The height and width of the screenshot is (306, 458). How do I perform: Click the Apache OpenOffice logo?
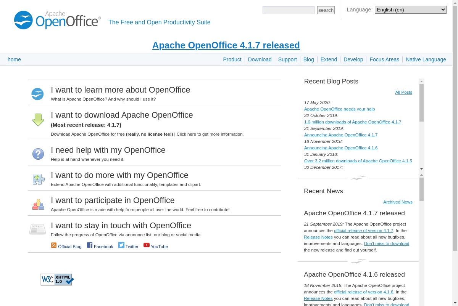(x=57, y=20)
